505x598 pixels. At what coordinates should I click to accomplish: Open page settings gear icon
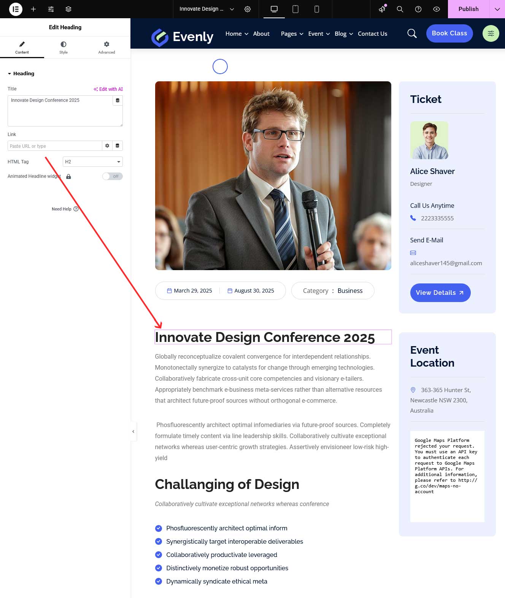tap(248, 9)
